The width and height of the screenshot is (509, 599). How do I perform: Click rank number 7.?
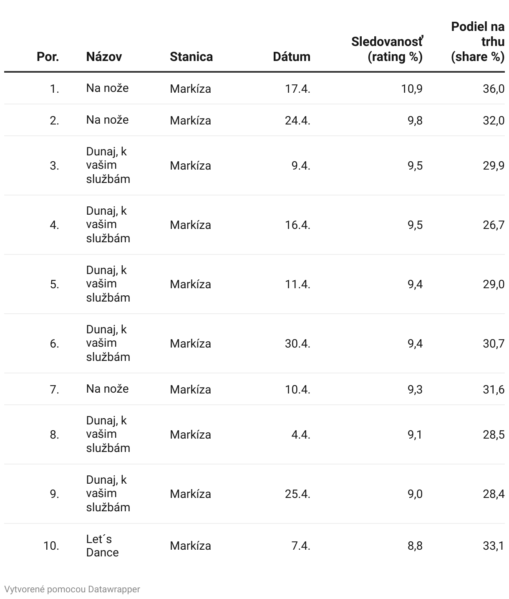[x=54, y=389]
